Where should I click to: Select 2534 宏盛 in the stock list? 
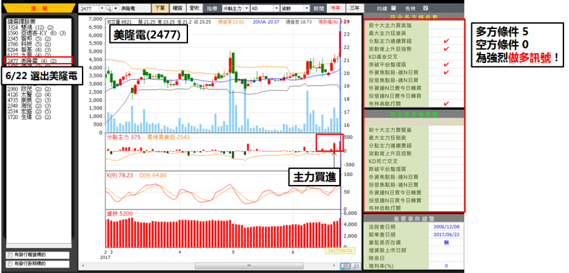coord(29,112)
